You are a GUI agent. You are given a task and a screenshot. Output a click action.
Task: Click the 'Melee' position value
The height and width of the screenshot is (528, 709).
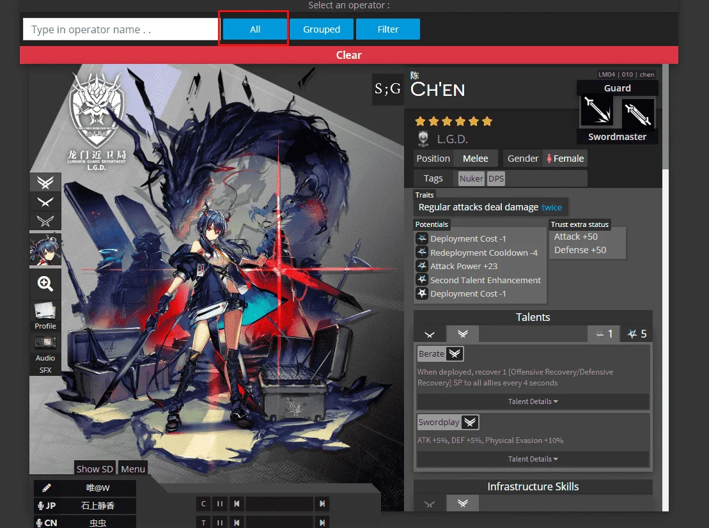click(475, 159)
